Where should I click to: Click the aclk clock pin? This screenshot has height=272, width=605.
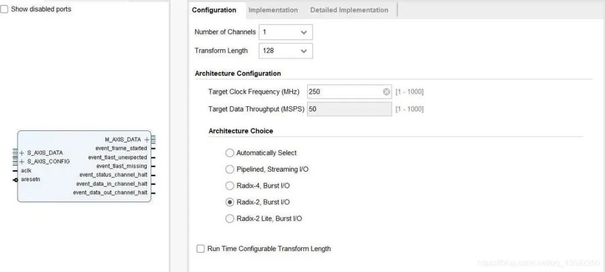click(16, 171)
